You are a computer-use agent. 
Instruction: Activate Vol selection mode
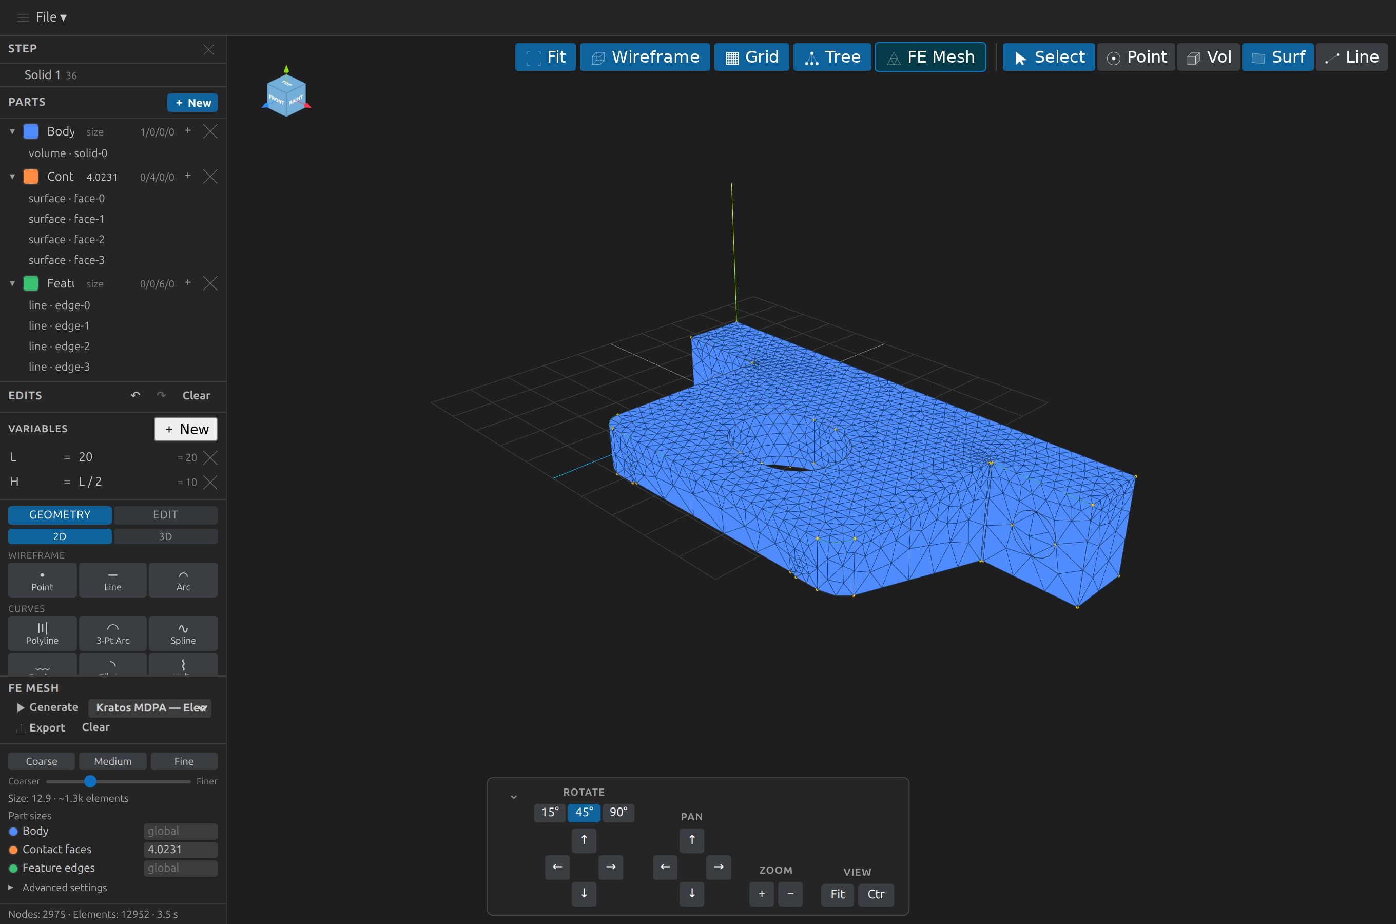(1209, 57)
